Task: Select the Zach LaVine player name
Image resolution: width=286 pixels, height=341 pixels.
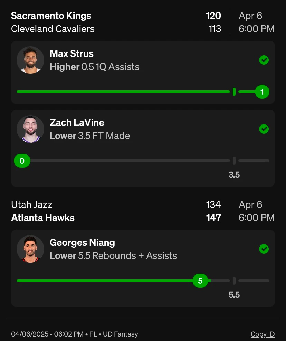Action: (77, 123)
